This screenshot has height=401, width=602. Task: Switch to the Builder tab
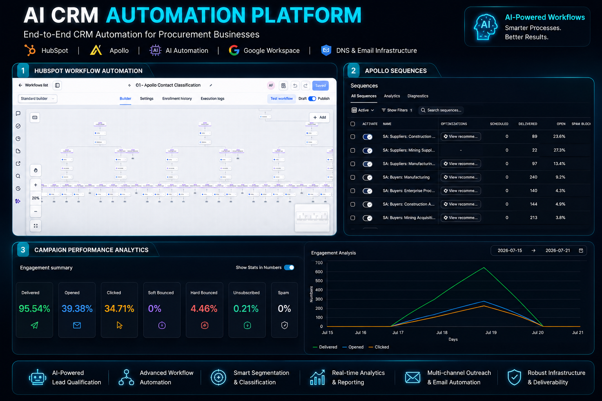(x=125, y=99)
